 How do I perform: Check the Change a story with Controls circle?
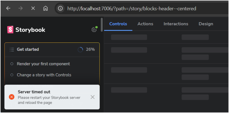tap(12, 75)
